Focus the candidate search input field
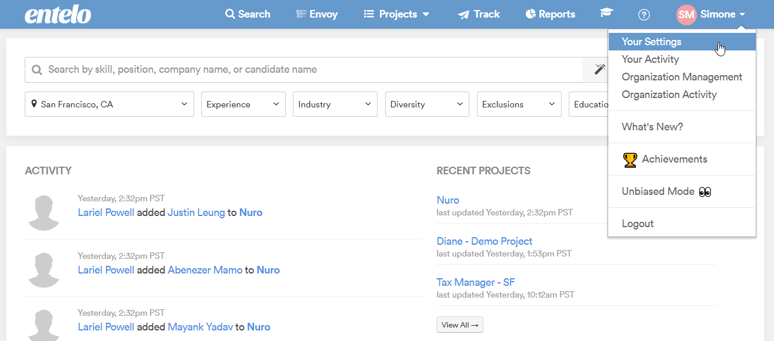 (x=303, y=70)
